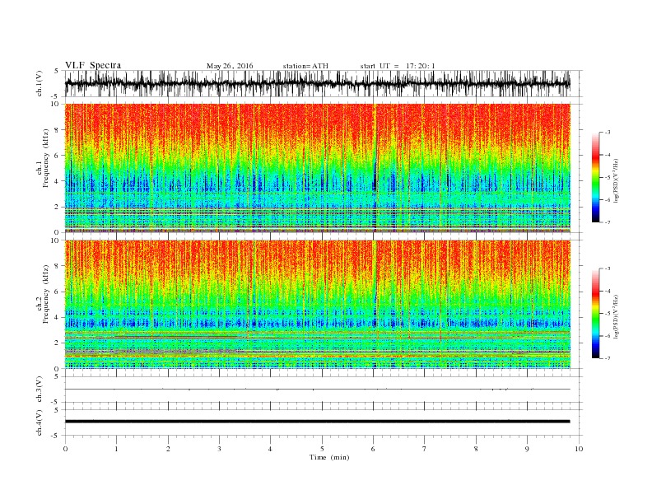Click the ch.2 colorbar log(PSD) label
The width and height of the screenshot is (652, 504).
[x=616, y=316]
